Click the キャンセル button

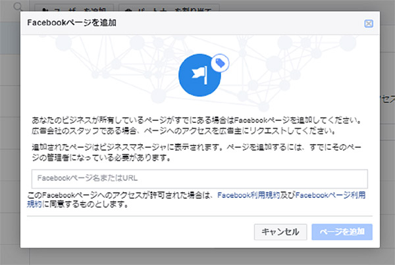point(280,231)
